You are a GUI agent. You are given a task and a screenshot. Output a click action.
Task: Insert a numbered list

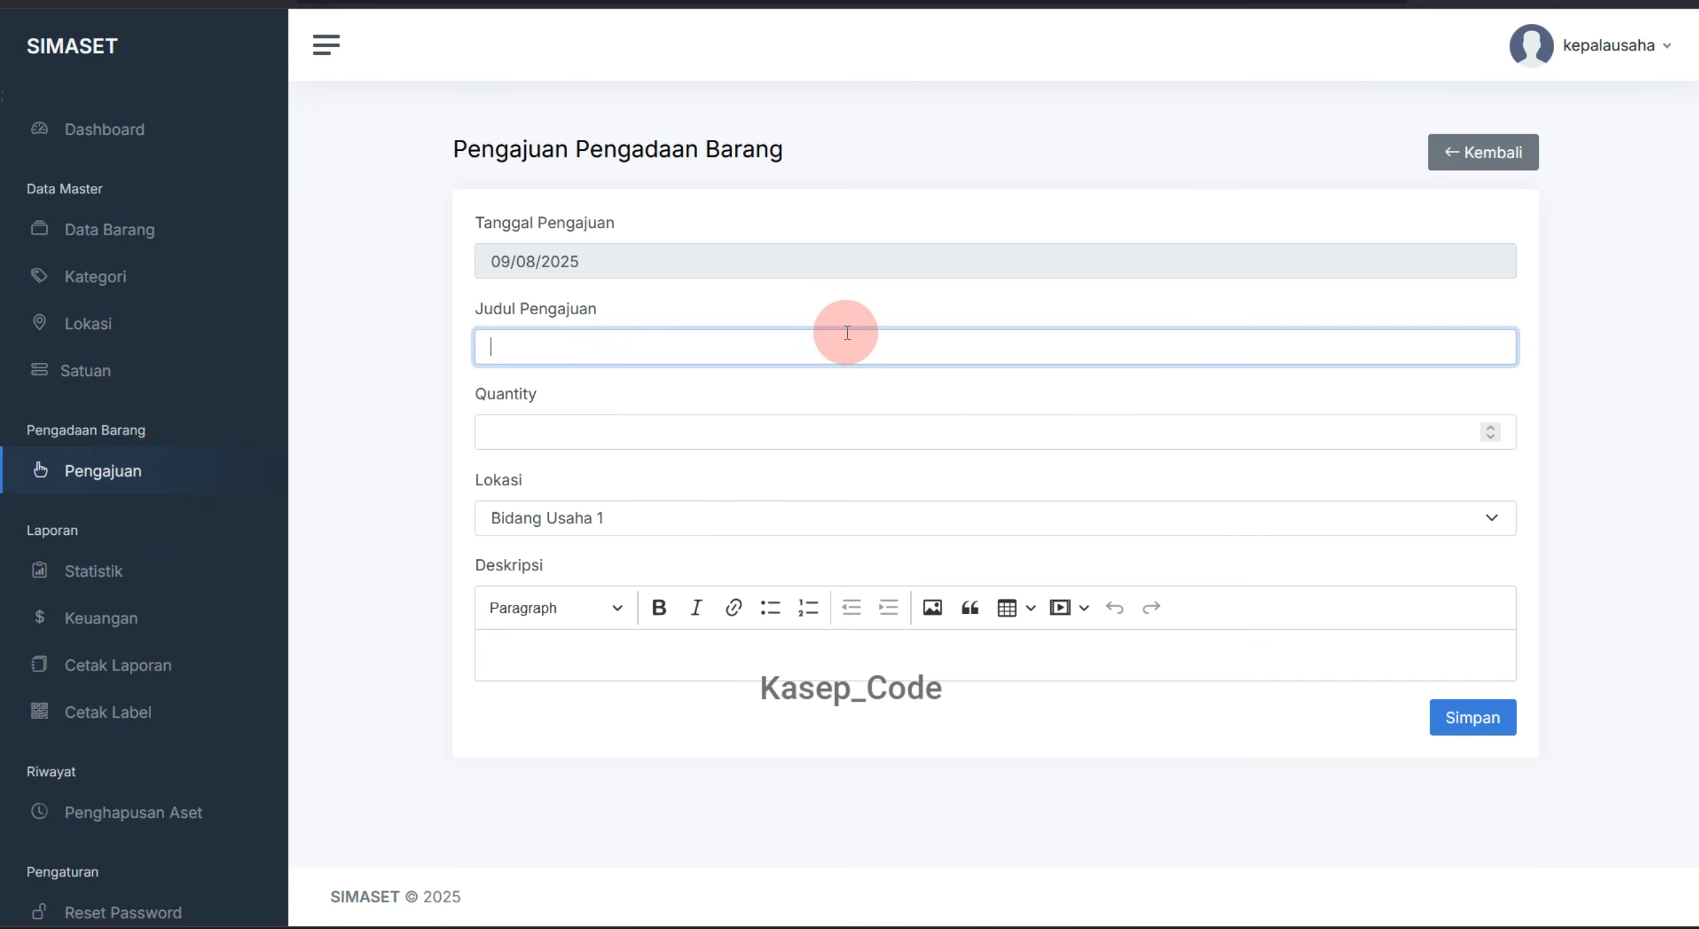808,607
